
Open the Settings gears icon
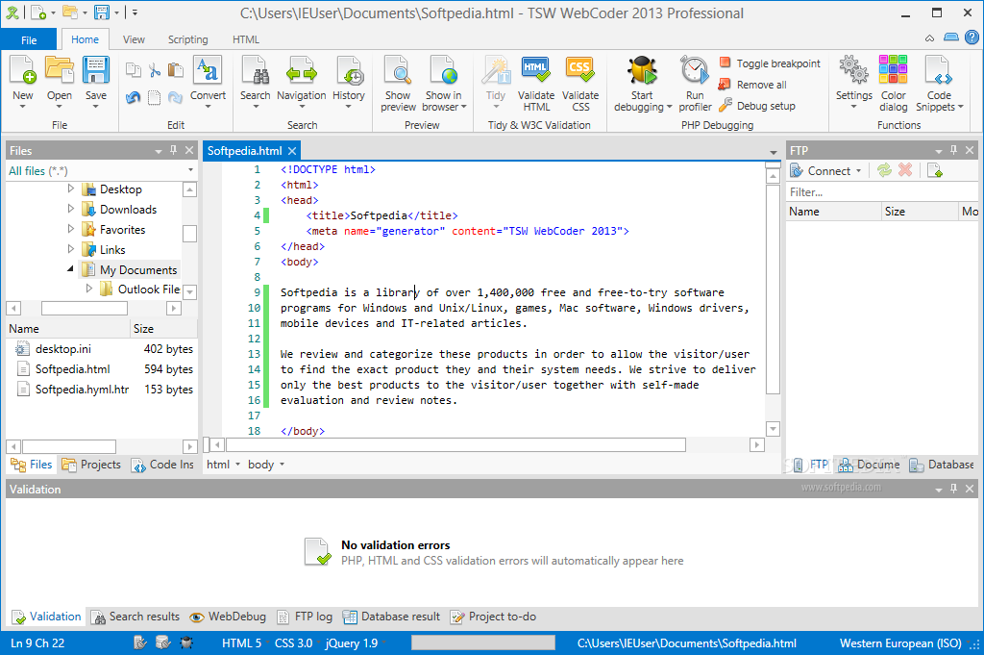tap(854, 69)
